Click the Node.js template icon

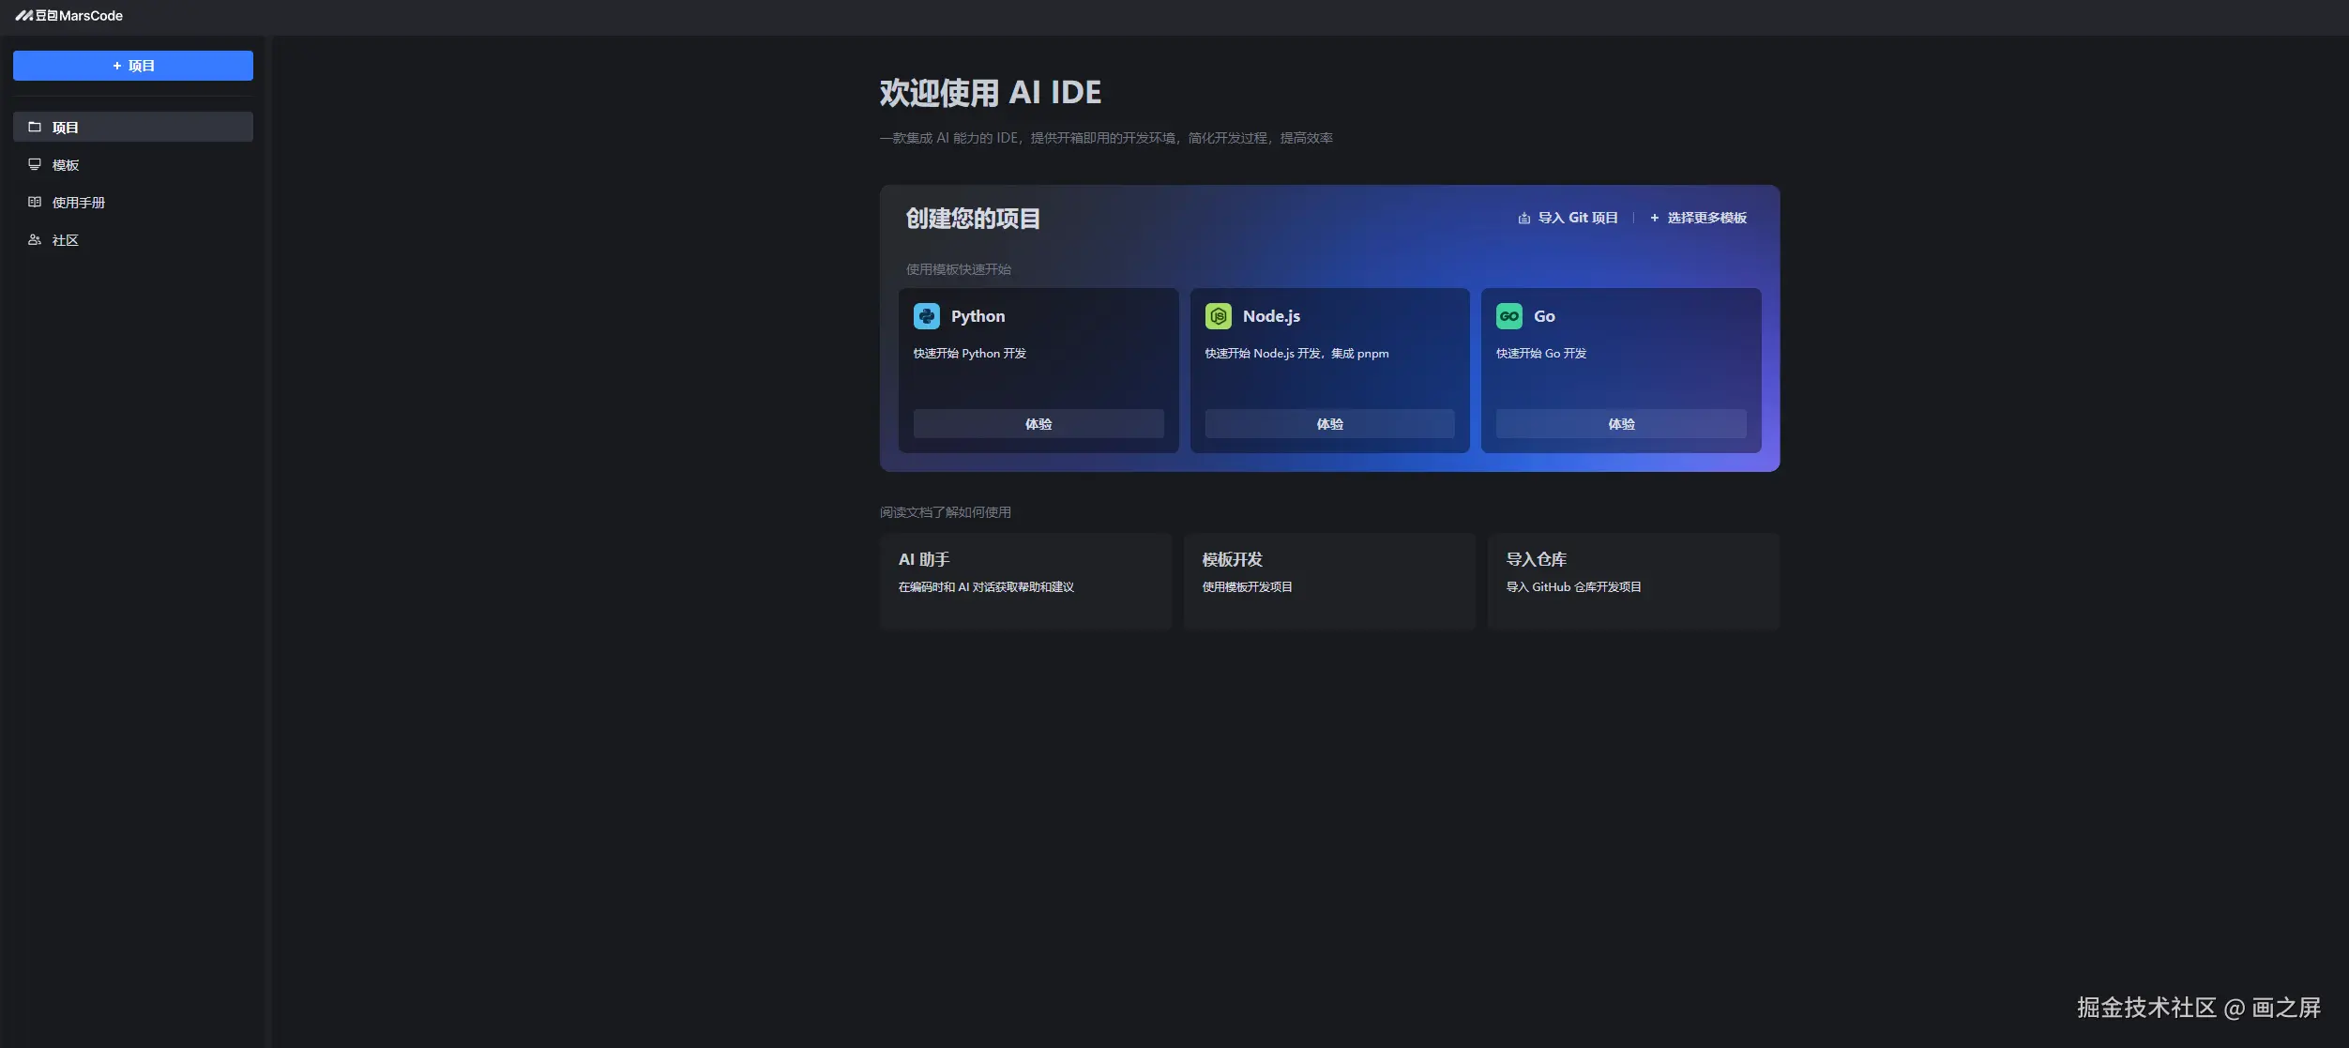[1218, 316]
